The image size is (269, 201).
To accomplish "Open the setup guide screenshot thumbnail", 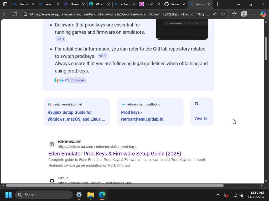I will (x=182, y=30).
